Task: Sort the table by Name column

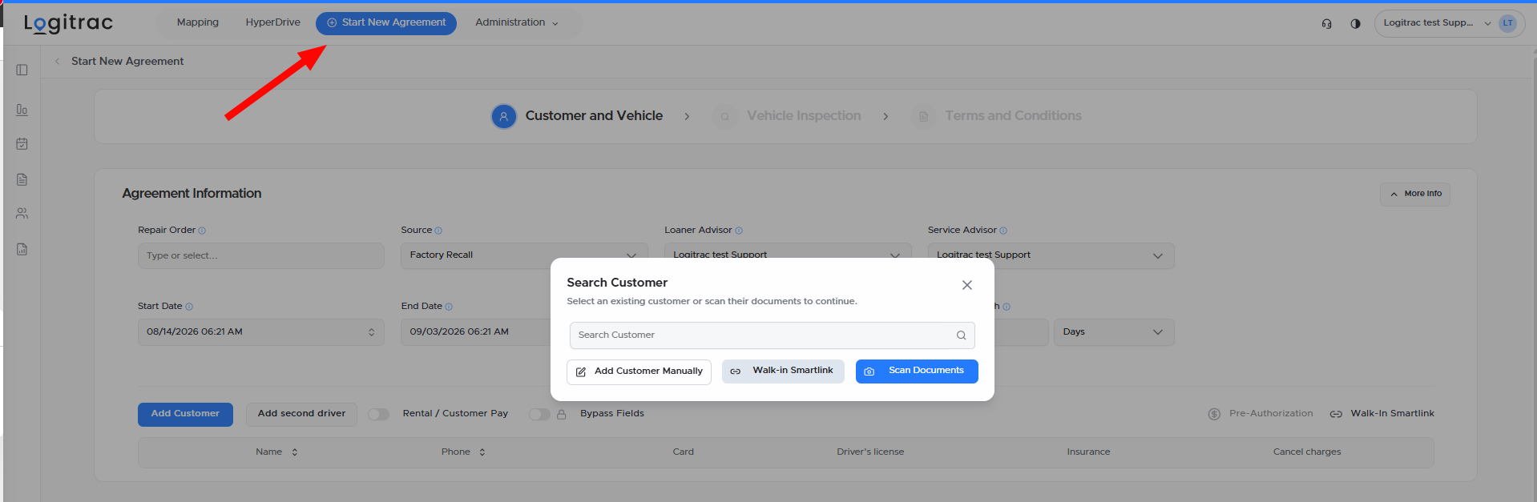Action: click(277, 452)
